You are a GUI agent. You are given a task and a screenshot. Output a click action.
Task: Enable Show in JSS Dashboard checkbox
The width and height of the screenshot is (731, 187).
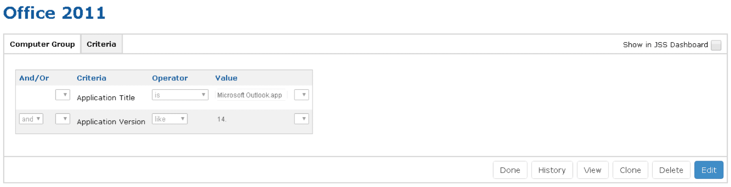pos(716,45)
